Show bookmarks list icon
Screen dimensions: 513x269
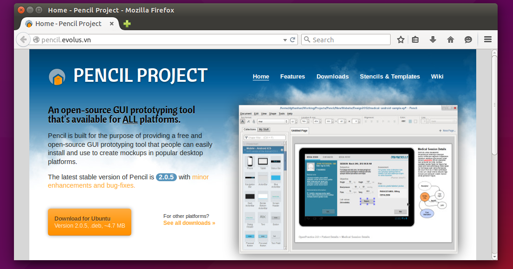[415, 40]
